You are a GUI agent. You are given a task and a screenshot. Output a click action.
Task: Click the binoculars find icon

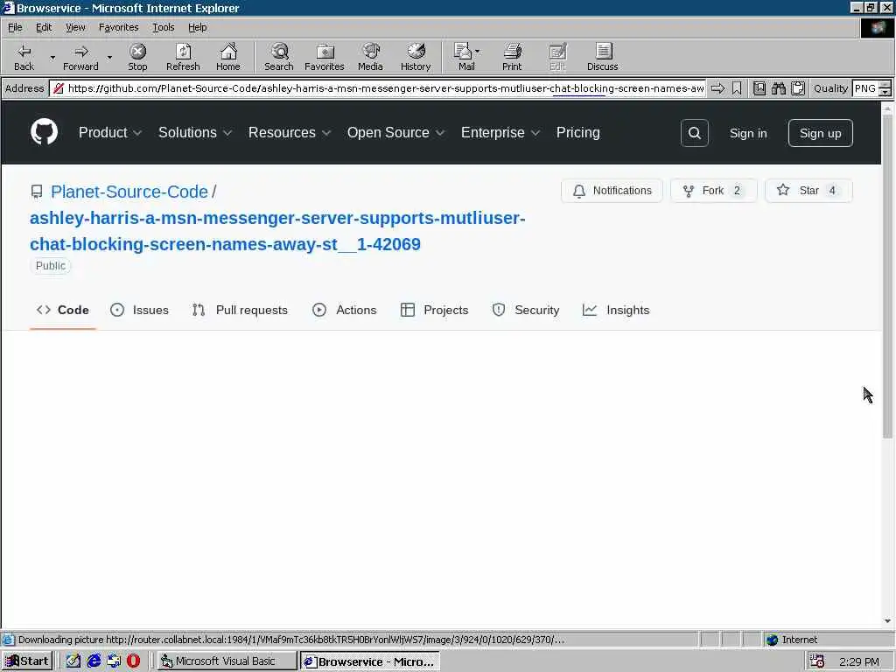pos(778,88)
